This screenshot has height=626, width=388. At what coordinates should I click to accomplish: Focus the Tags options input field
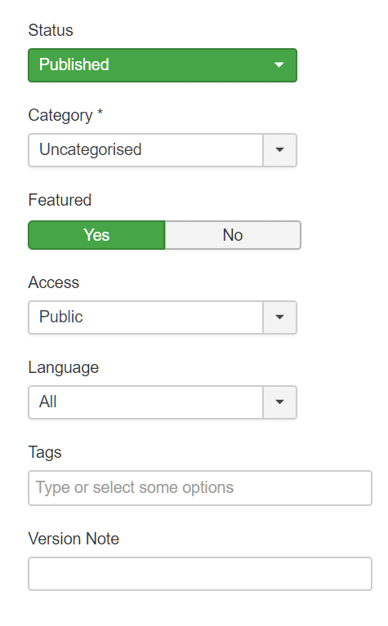coord(200,488)
